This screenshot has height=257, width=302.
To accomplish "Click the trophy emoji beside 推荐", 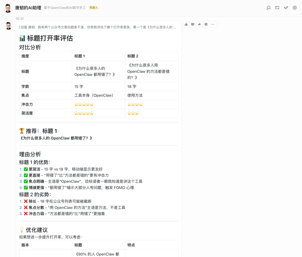I will (x=22, y=131).
